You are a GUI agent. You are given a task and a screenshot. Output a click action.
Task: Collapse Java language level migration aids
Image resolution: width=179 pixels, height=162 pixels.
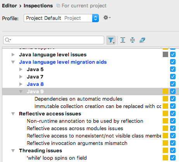coord(13,62)
